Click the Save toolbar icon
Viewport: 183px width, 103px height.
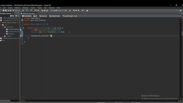tap(3, 11)
